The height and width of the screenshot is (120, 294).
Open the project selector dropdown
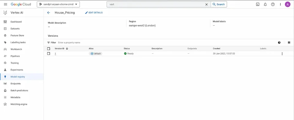point(58,4)
